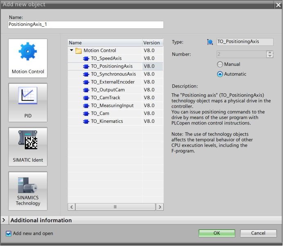Select the Automatic numbering radio button
The height and width of the screenshot is (246, 283).
point(220,74)
